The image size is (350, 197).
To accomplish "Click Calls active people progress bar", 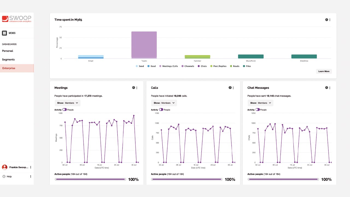I will (x=187, y=179).
